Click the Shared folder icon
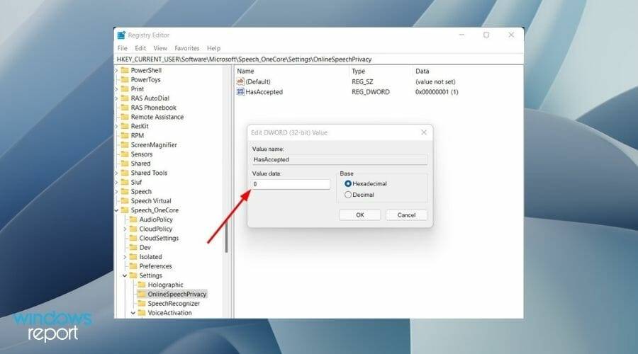The height and width of the screenshot is (354, 638). (125, 164)
